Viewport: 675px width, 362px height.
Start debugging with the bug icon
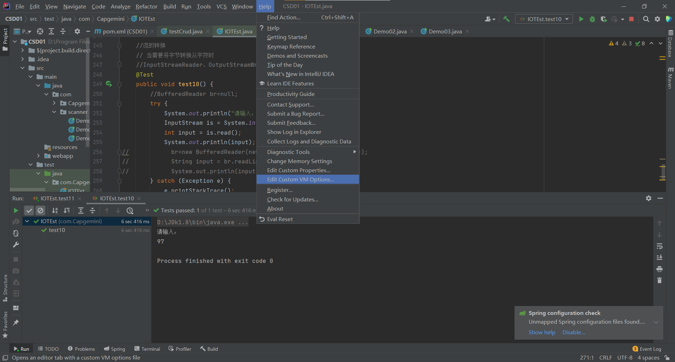coord(592,19)
